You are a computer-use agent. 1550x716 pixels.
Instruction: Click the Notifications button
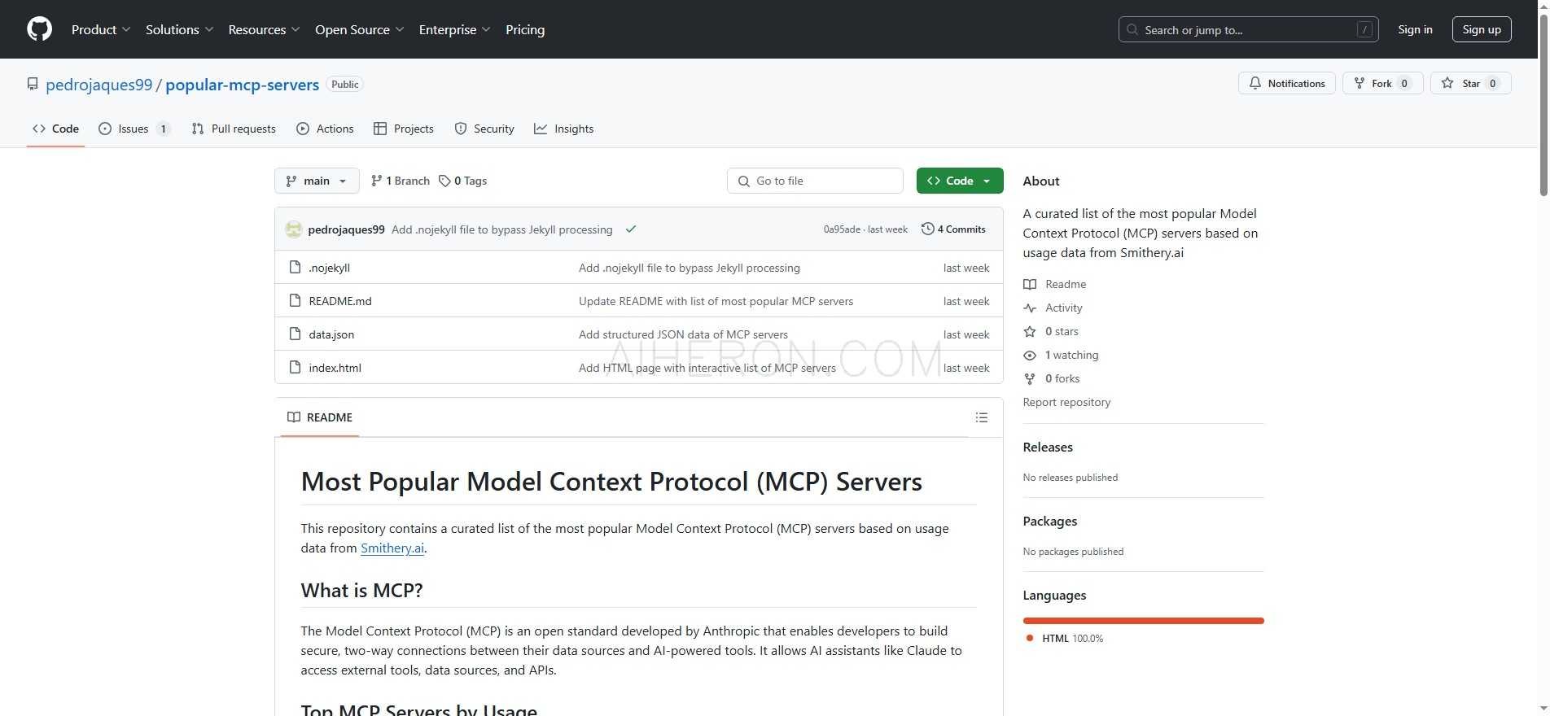(x=1287, y=83)
